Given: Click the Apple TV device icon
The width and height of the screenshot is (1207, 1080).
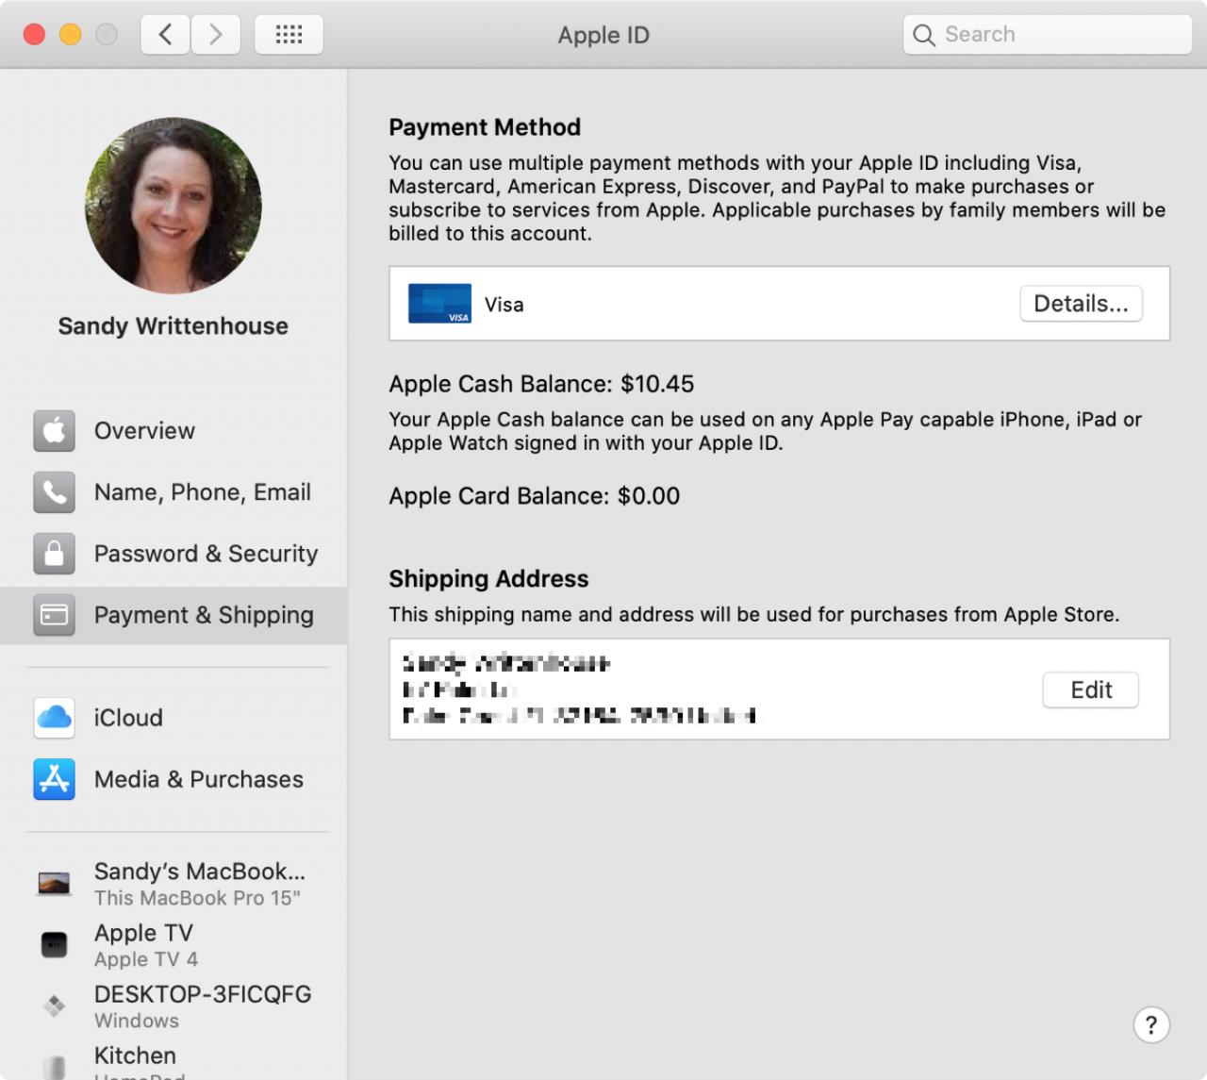Looking at the screenshot, I should [55, 944].
